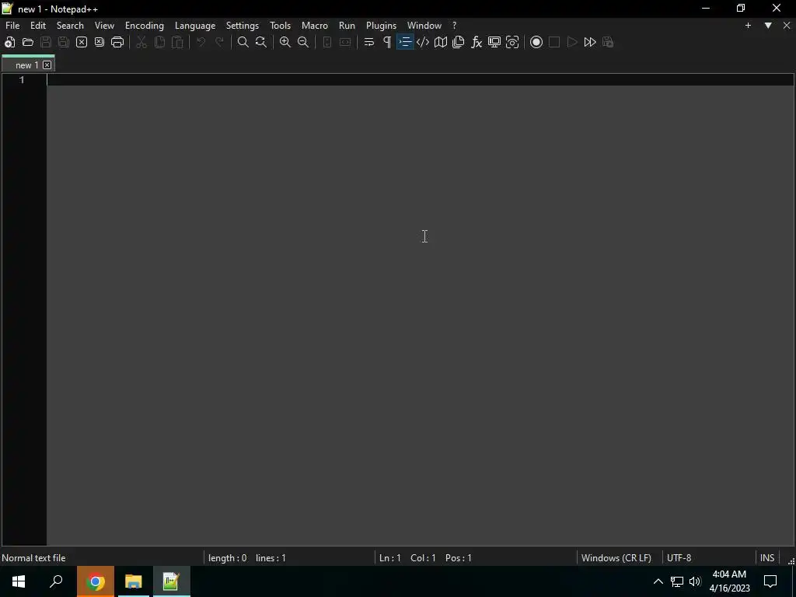Image resolution: width=796 pixels, height=597 pixels.
Task: Open the View menu
Action: tap(105, 26)
